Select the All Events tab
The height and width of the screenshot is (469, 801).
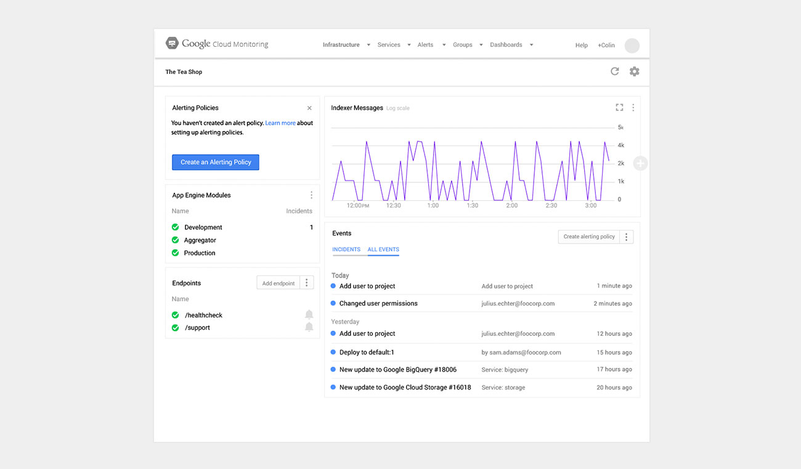tap(383, 250)
